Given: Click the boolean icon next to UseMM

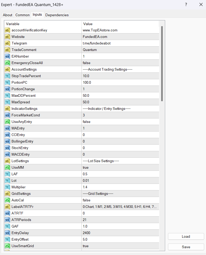Looking at the screenshot, I should (7, 168).
